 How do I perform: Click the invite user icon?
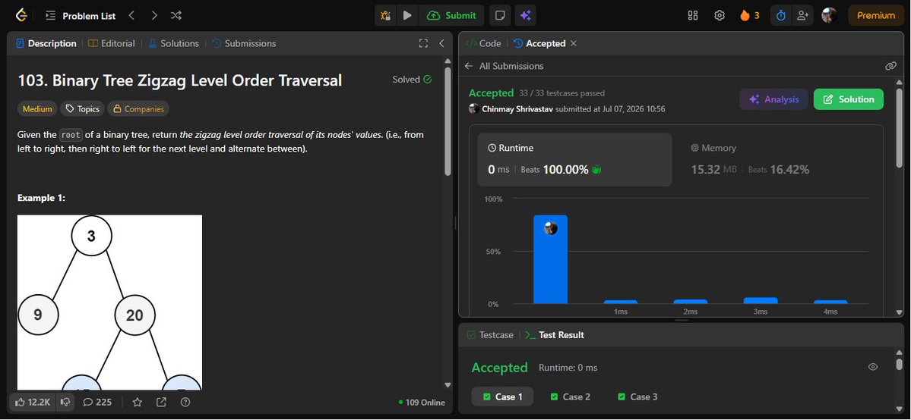tap(802, 16)
